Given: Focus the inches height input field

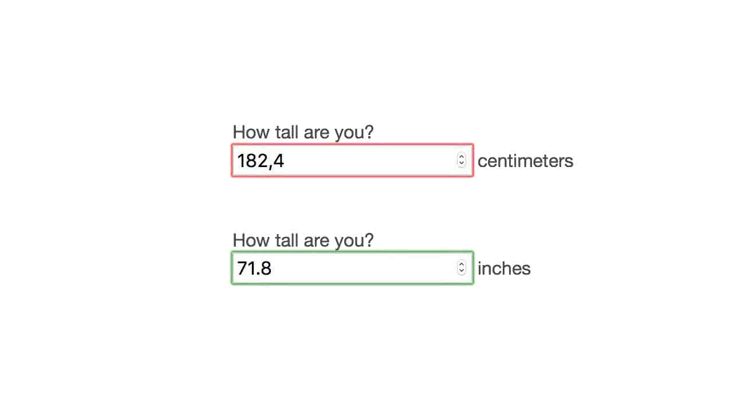Looking at the screenshot, I should click(x=344, y=268).
